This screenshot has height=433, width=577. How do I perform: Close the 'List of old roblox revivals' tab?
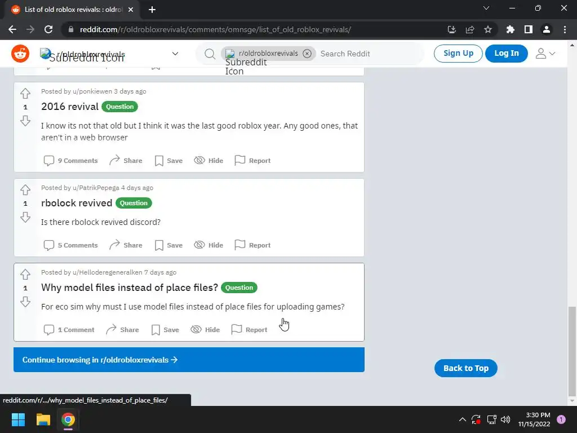pos(131,10)
